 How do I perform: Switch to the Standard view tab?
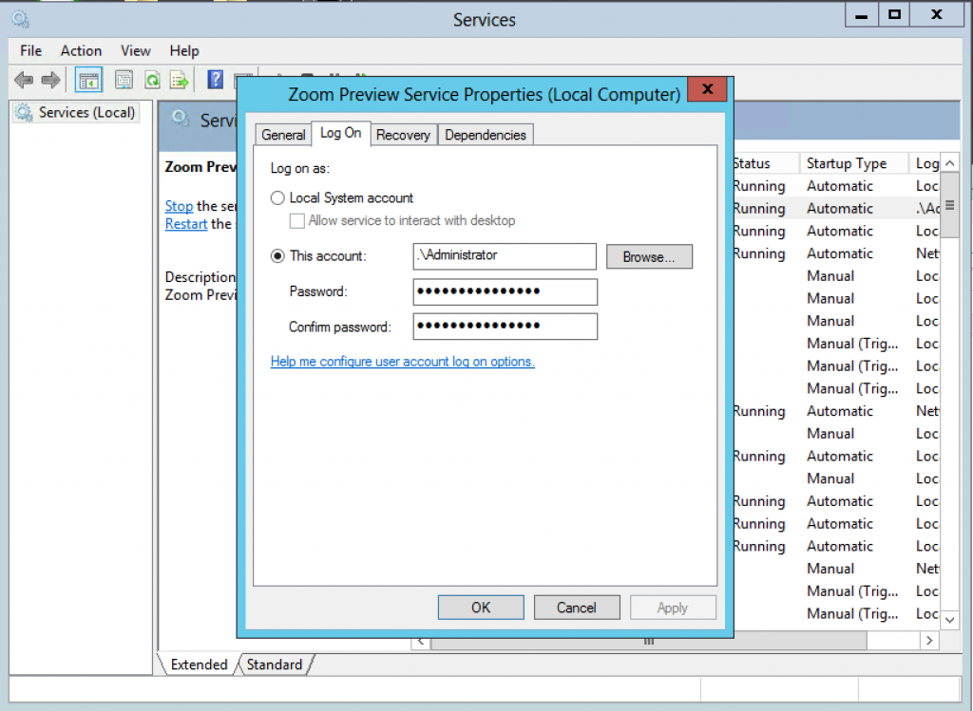point(275,664)
